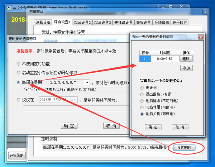This screenshot has height=167, width=215.
Task: Expand the weekday 1,2,3,4,5,6,7 dropdown
Action: (x=87, y=82)
